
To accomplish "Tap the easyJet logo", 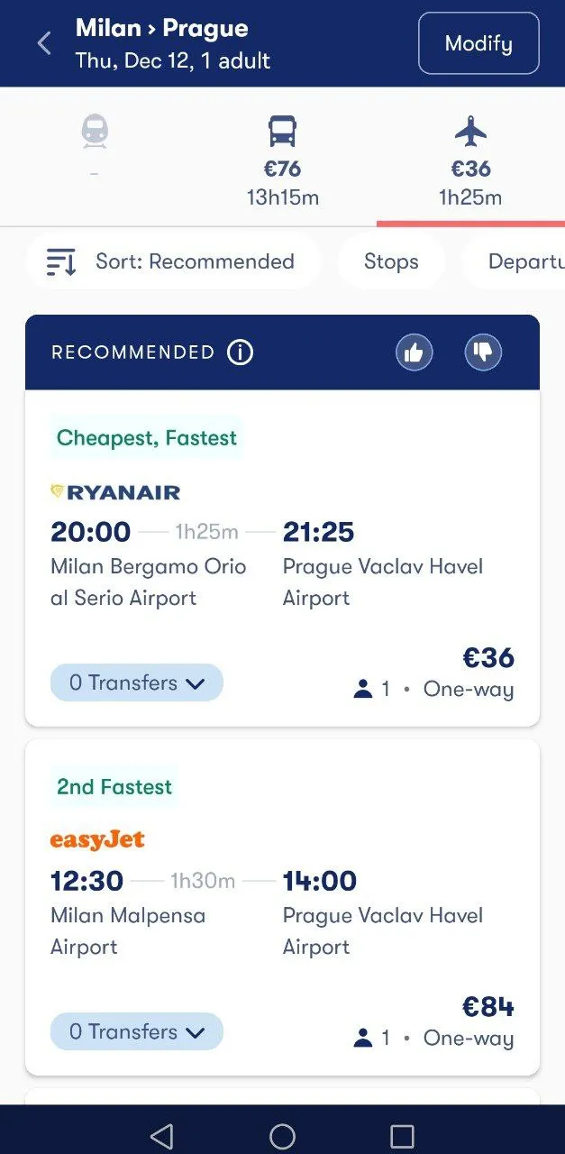I will pyautogui.click(x=97, y=840).
